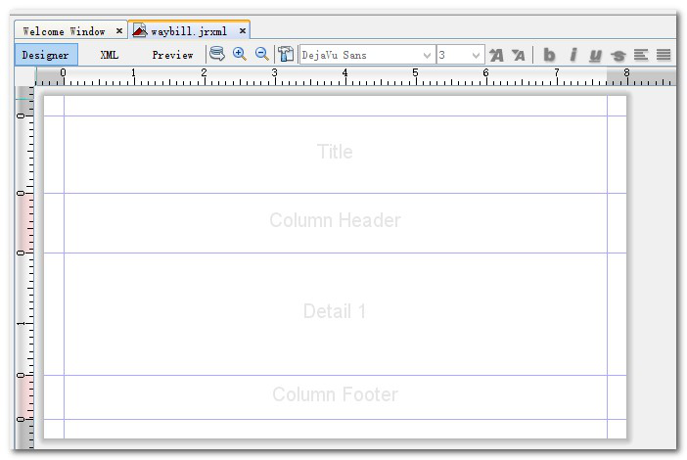Toggle bold formatting
The height and width of the screenshot is (460, 687).
(x=549, y=56)
